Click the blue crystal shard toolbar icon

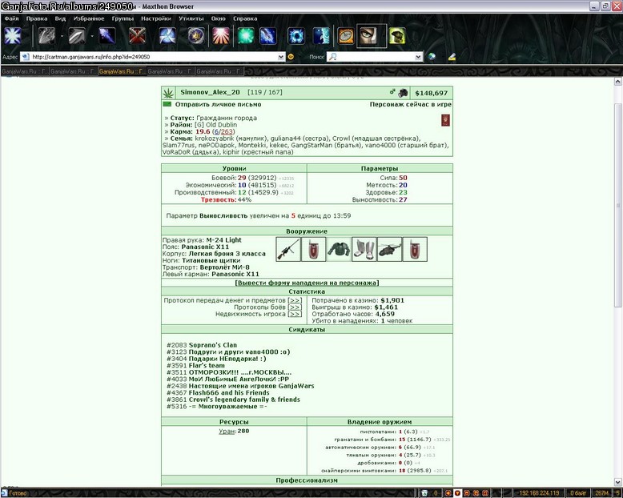pos(107,36)
